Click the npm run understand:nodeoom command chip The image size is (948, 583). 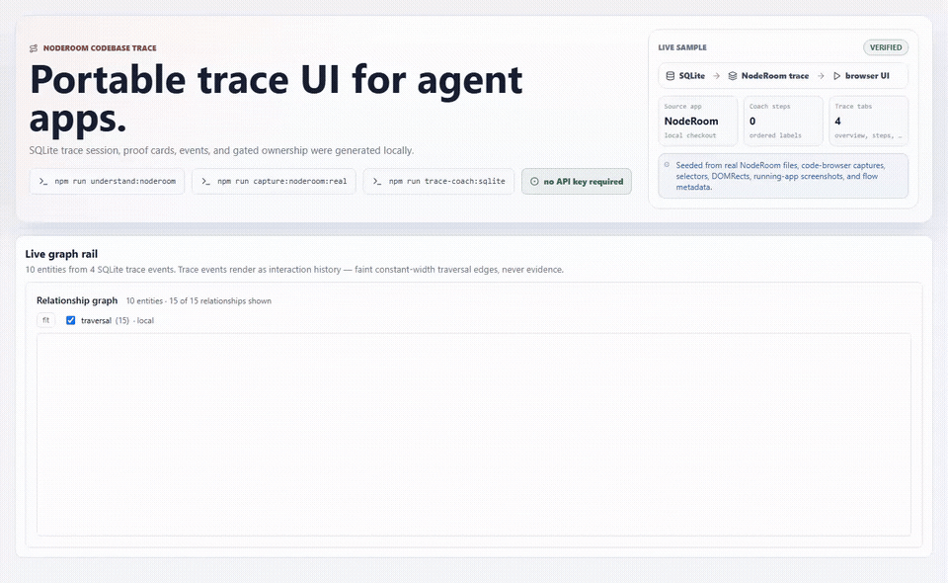click(107, 182)
